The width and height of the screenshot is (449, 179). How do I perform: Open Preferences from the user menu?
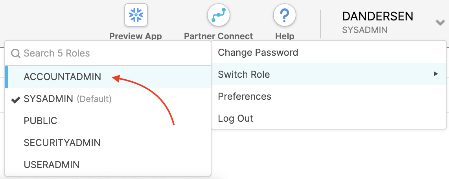click(x=245, y=97)
